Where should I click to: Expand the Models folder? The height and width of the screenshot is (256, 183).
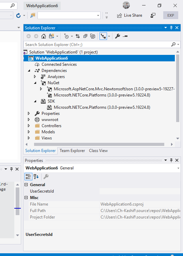(x=29, y=132)
